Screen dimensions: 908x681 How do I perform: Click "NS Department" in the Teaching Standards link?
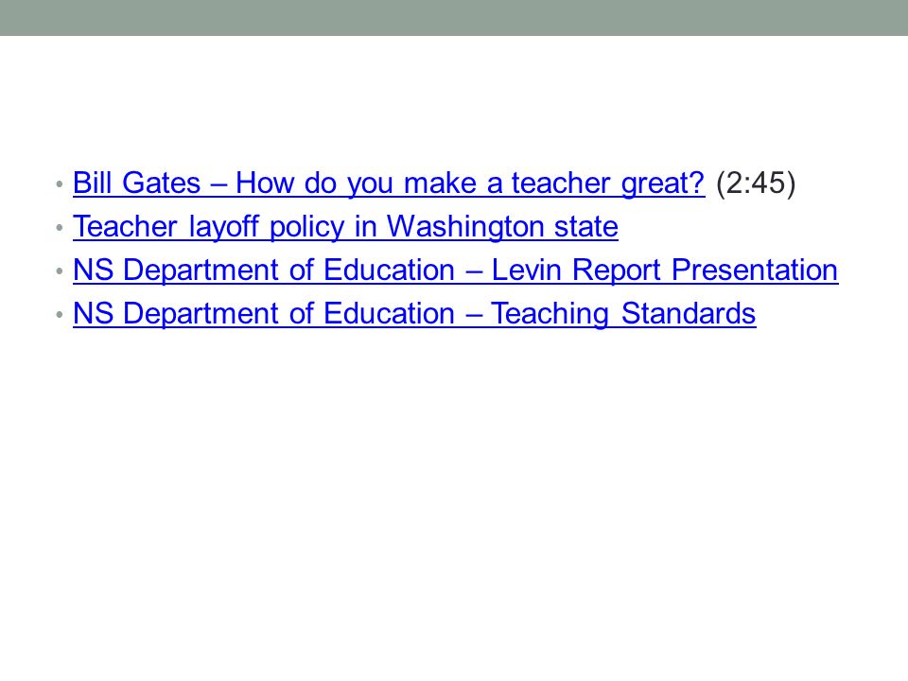(176, 313)
